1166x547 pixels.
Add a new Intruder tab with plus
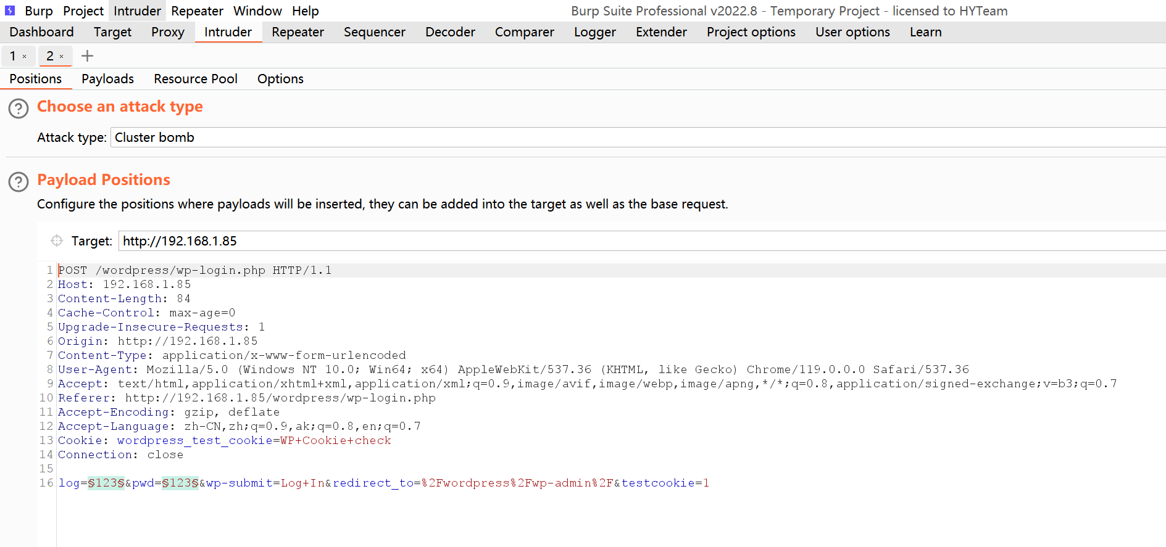[88, 56]
